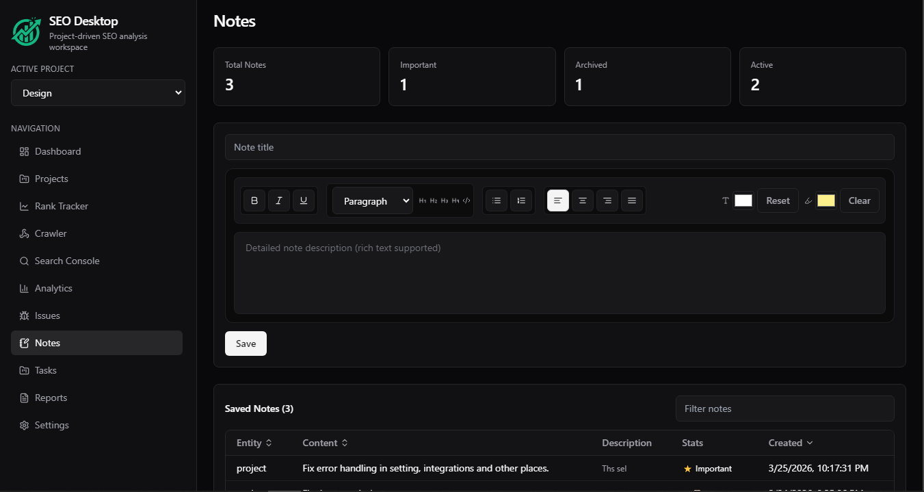
Task: Click into the detailed note description area
Action: pos(559,273)
